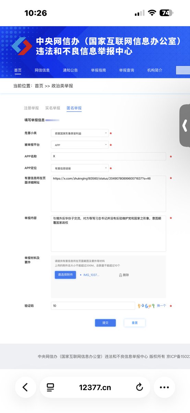Click the site logo in the header
Screen dimensions: 190x413
(22, 47)
